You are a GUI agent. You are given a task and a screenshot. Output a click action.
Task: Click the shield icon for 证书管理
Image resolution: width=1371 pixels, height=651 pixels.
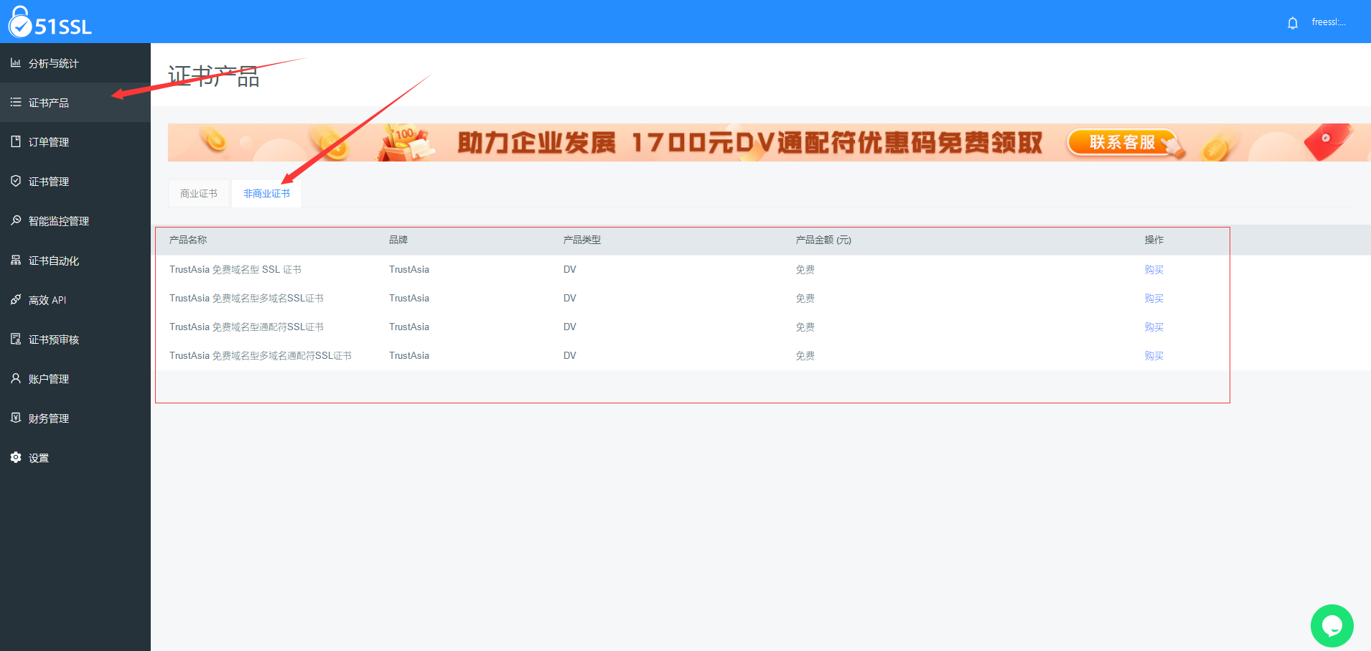tap(16, 181)
